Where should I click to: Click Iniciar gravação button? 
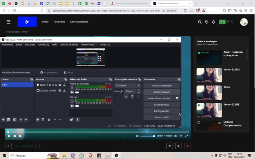162,92
